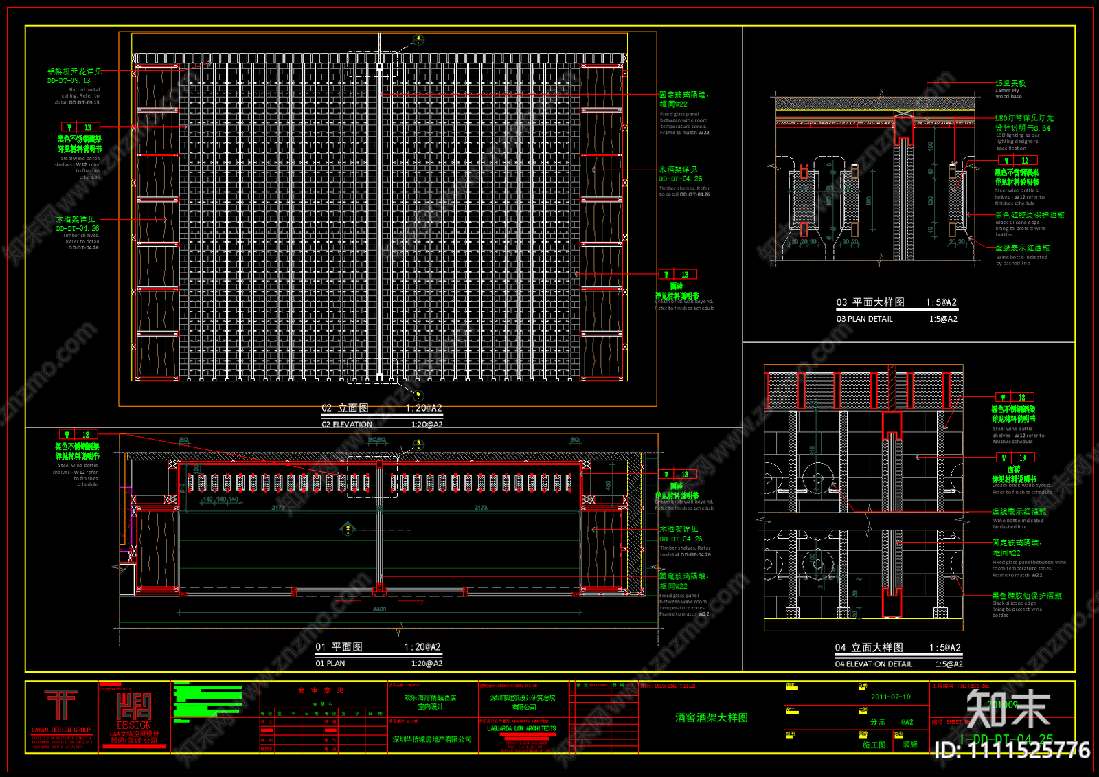Click 'Timber shelves' note right of the elevation

[685, 192]
